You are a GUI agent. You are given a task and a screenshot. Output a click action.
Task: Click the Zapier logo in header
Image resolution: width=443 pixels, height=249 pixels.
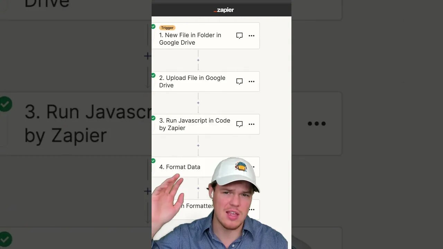[224, 10]
